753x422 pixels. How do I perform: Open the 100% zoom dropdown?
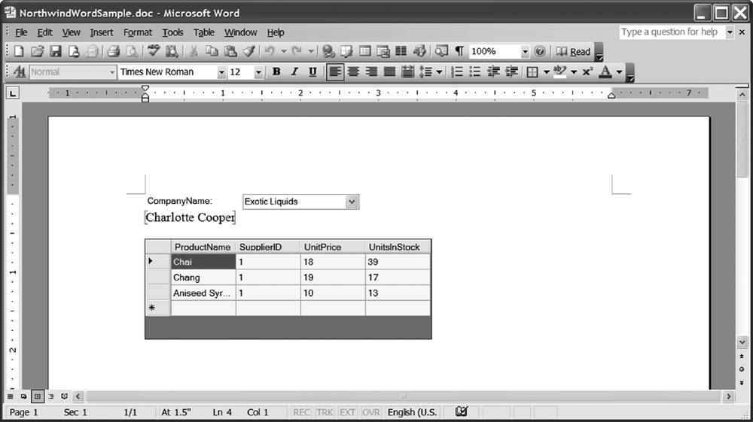tap(525, 51)
